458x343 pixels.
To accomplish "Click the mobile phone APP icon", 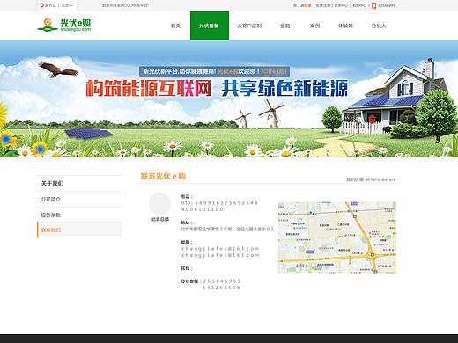I will click(373, 5).
